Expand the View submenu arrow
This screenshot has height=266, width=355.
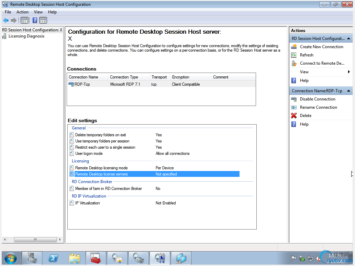click(x=349, y=72)
